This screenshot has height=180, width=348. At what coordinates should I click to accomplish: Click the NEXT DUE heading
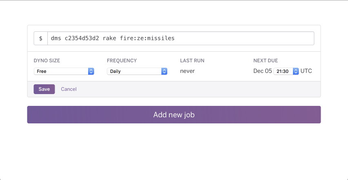tap(266, 61)
